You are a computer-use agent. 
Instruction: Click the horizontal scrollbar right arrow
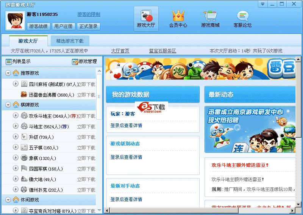tap(293, 210)
